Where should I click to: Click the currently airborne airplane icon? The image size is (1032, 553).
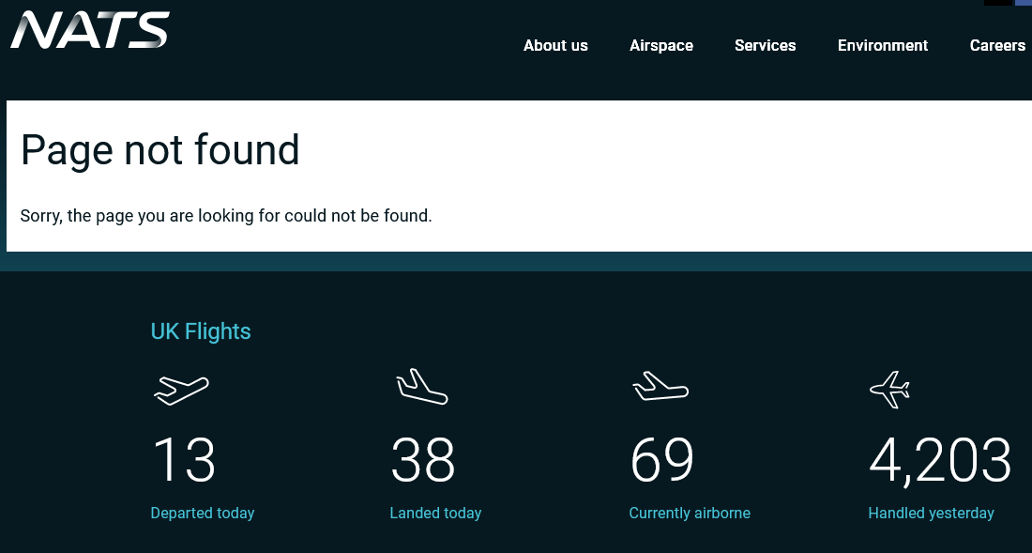tap(660, 387)
